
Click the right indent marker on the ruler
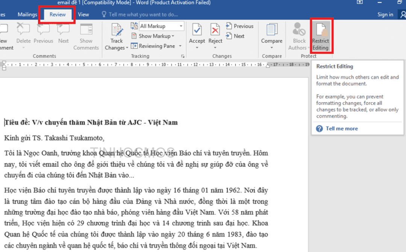(x=268, y=66)
